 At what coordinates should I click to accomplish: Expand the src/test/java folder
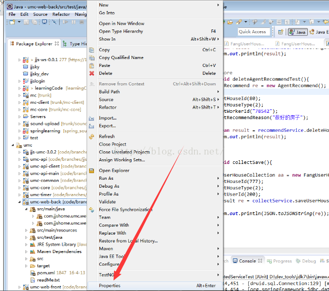point(26,237)
